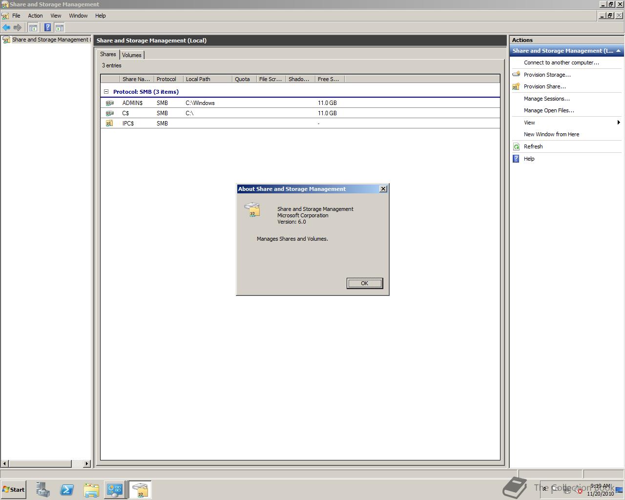Click the C:\Windows local path cell
625x500 pixels.
pos(200,103)
